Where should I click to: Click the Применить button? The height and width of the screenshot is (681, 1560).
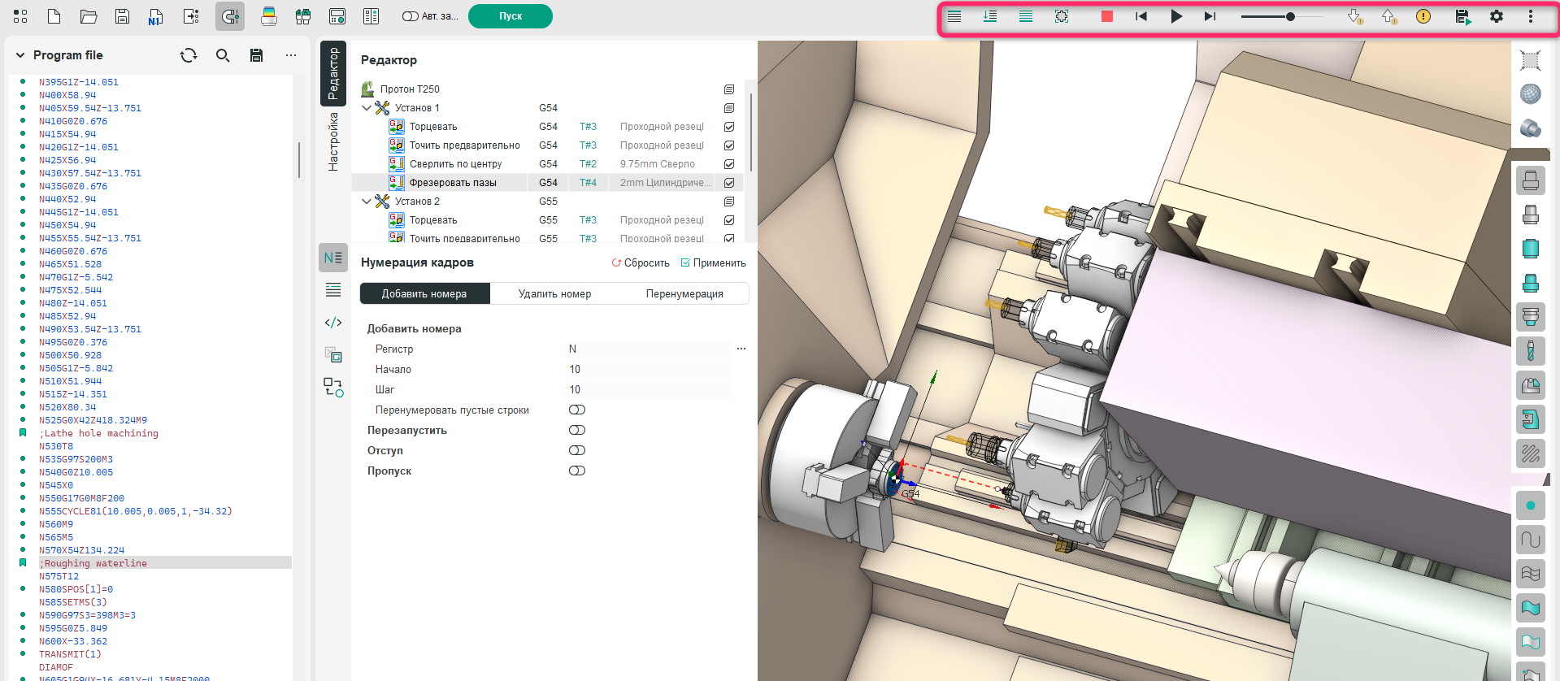(x=713, y=263)
